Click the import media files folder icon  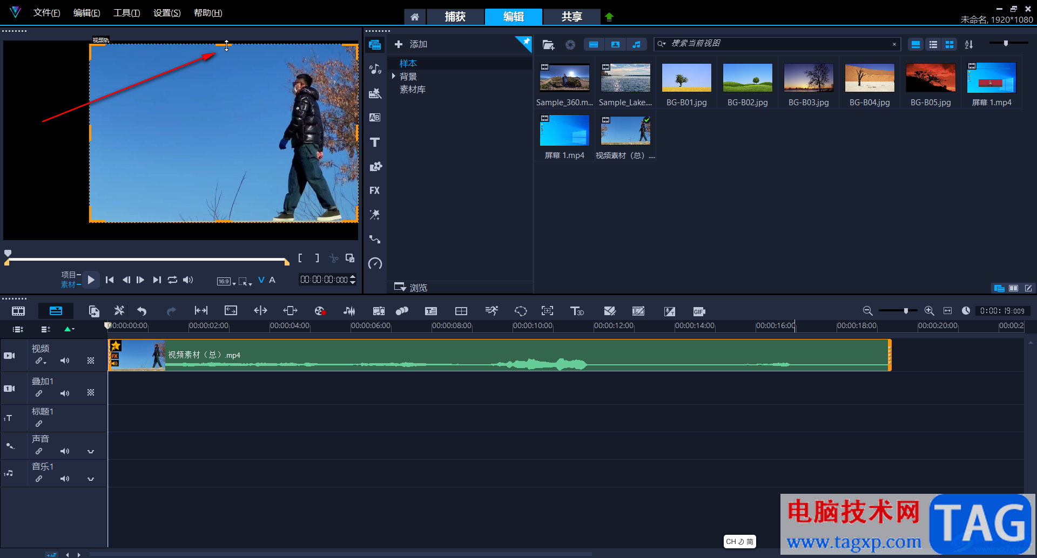pos(548,45)
